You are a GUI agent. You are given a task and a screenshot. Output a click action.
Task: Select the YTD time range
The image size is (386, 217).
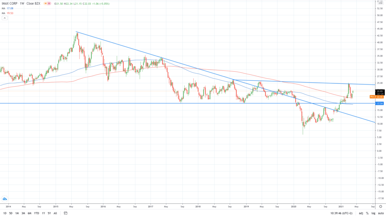tap(36, 213)
